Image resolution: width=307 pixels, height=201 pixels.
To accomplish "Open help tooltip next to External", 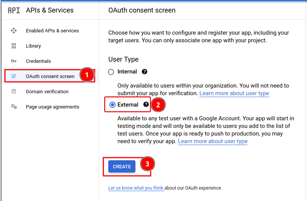I will (146, 104).
